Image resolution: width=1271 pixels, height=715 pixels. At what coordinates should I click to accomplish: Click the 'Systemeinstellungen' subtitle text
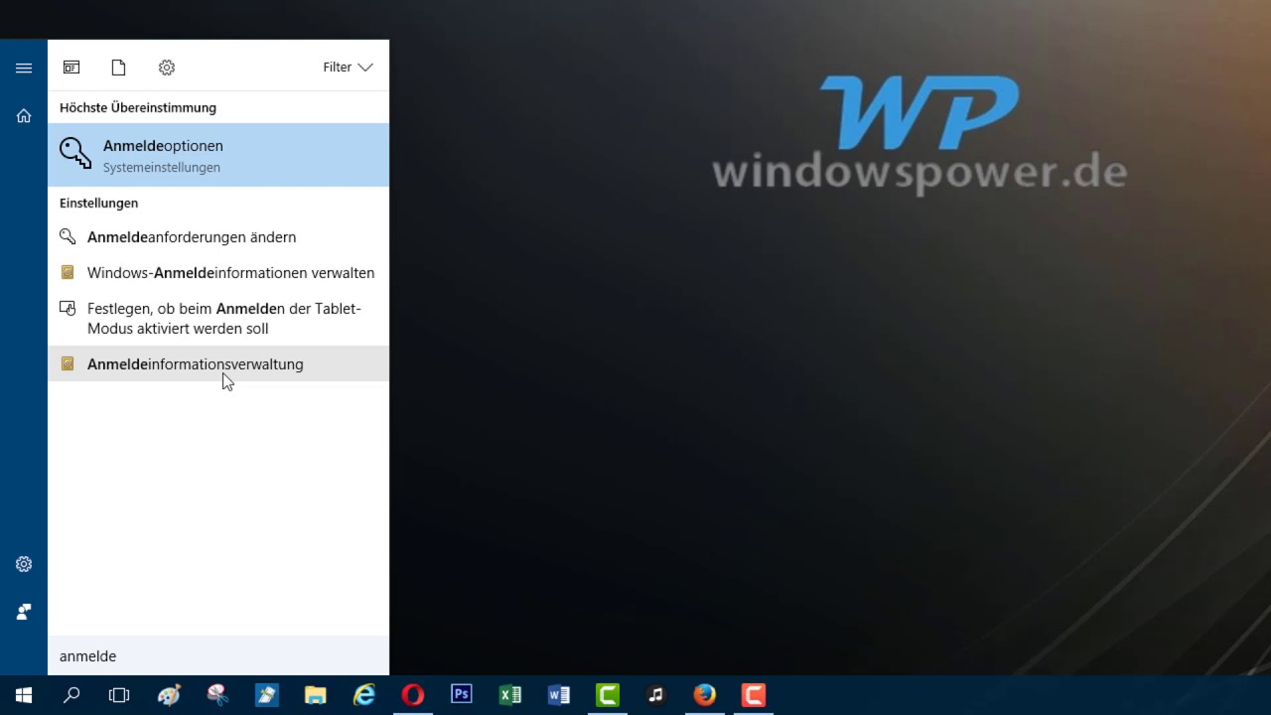(162, 168)
